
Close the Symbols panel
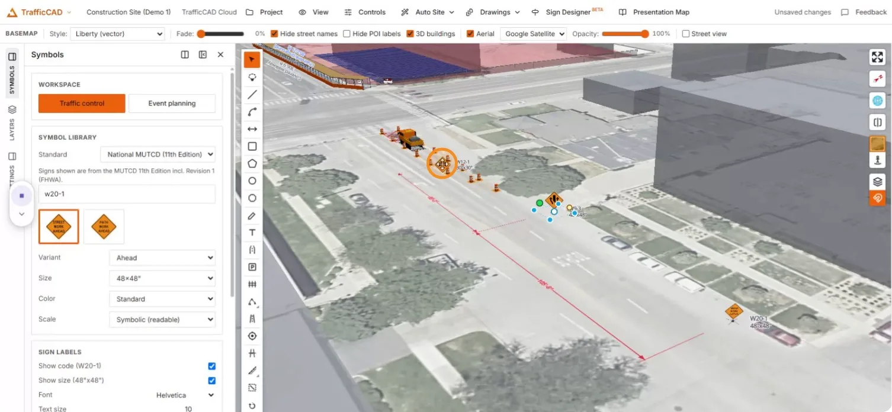(220, 54)
